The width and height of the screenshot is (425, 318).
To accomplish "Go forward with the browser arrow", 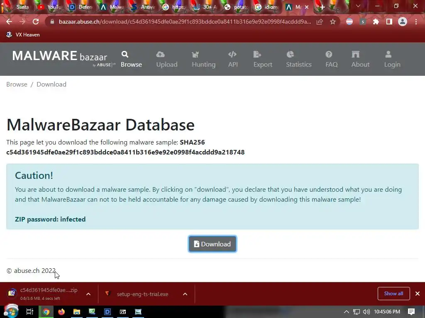I will [x=22, y=22].
